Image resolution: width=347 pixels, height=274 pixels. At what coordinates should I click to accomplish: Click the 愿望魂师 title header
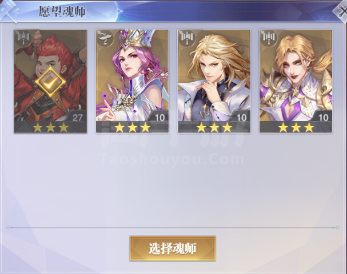click(x=62, y=12)
